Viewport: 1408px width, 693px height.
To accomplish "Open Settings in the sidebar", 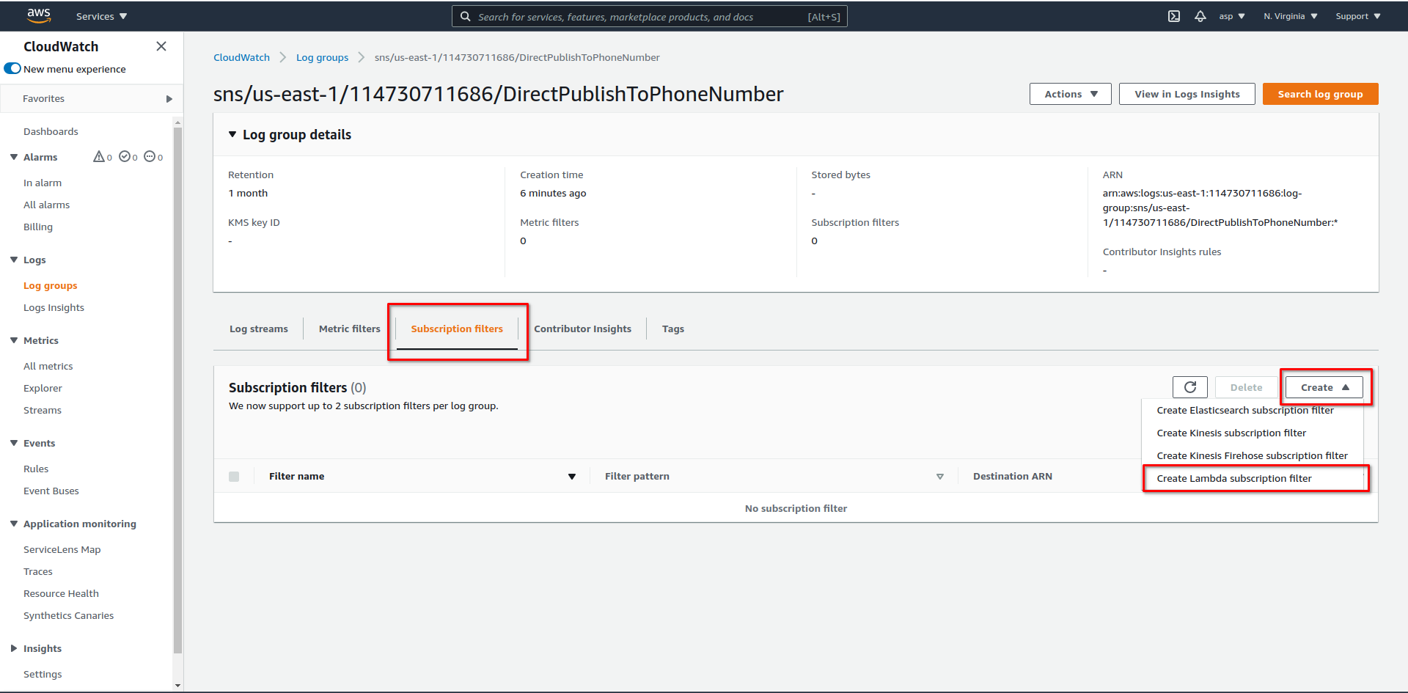I will pyautogui.click(x=43, y=674).
